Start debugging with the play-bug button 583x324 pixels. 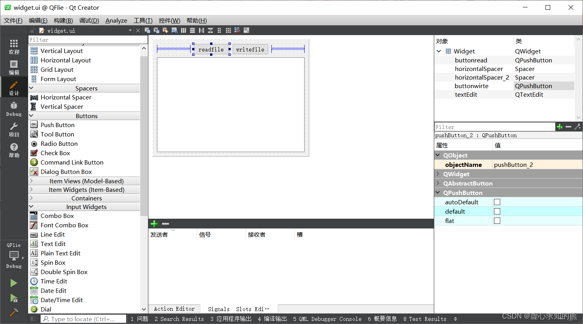14,298
